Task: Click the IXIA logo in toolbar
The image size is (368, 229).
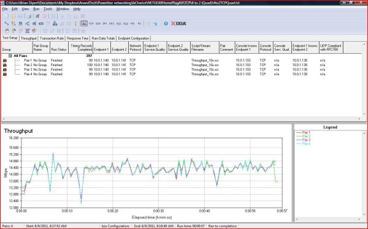Action: point(178,23)
